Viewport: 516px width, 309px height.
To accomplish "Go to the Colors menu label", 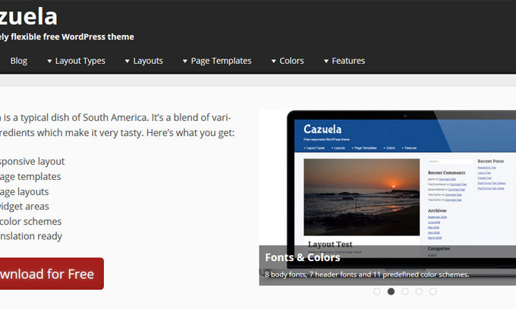I will click(291, 61).
